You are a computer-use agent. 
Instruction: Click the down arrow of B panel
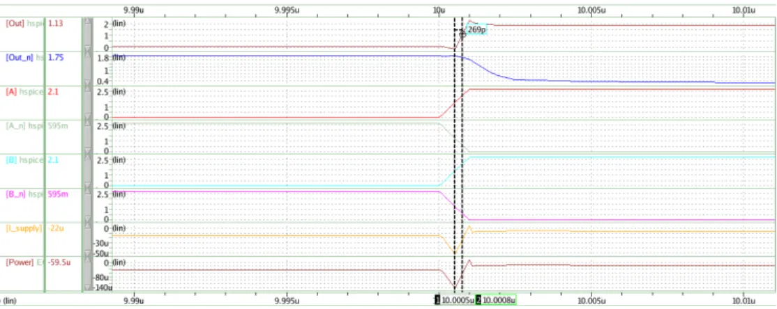[x=88, y=185]
